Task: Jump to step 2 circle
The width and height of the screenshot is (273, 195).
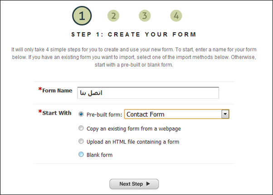Action: pyautogui.click(x=113, y=16)
